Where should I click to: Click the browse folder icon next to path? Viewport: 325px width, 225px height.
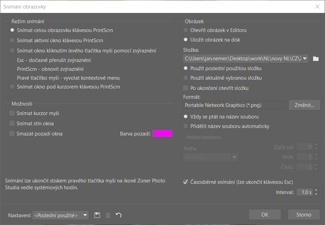[x=316, y=59]
